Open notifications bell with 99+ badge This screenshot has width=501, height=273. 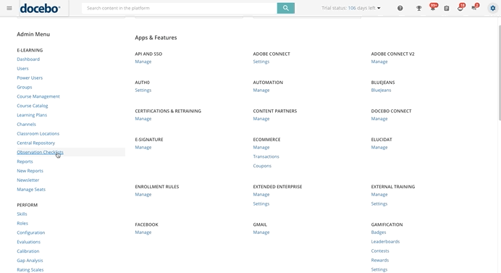click(433, 8)
